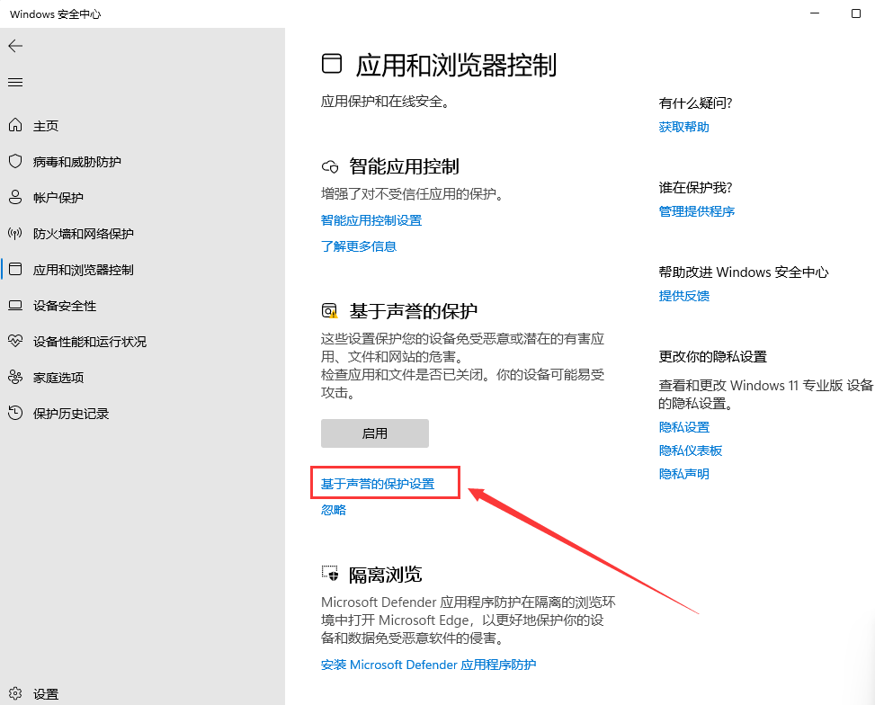
Task: Open 基于声誉的保护设置 link
Action: [378, 484]
